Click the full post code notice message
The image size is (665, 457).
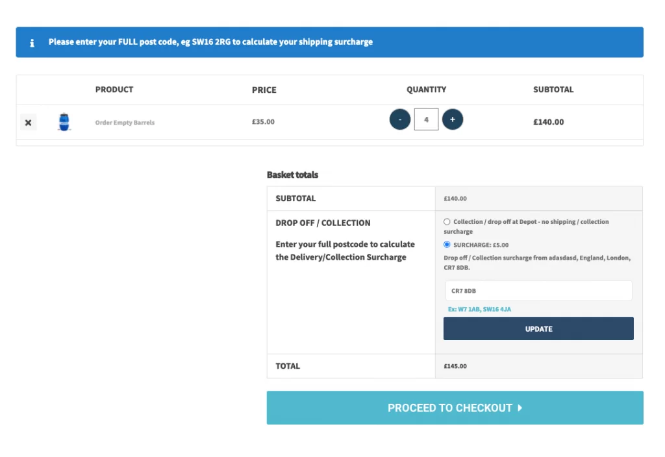pos(210,42)
